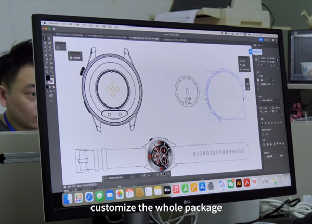Open Font Book from the Dock

[x=266, y=181]
